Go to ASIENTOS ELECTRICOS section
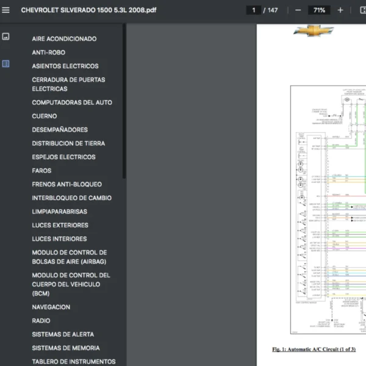This screenshot has height=366, width=366. pyautogui.click(x=65, y=66)
